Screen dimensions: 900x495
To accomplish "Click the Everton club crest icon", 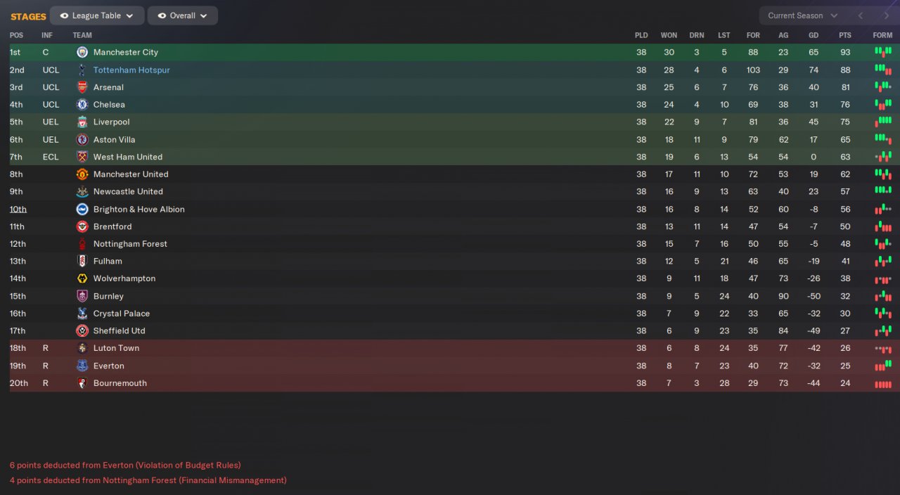I will tap(82, 366).
